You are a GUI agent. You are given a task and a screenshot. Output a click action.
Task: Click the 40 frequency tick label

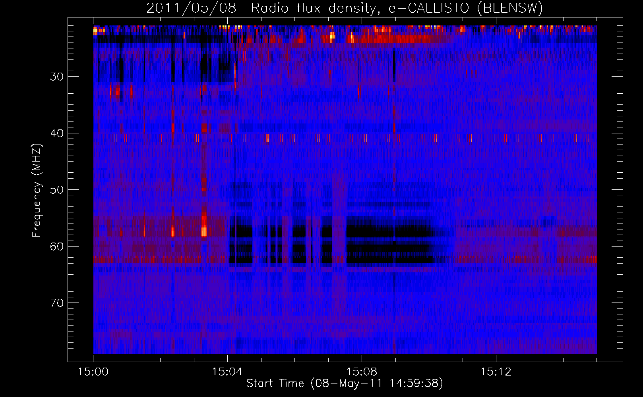pos(57,133)
